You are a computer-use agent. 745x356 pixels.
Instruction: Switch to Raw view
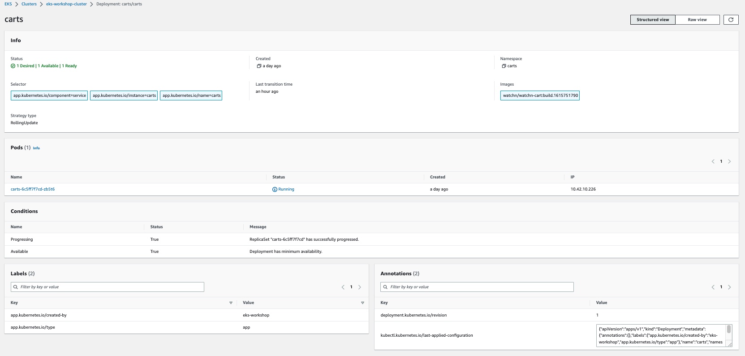click(697, 20)
